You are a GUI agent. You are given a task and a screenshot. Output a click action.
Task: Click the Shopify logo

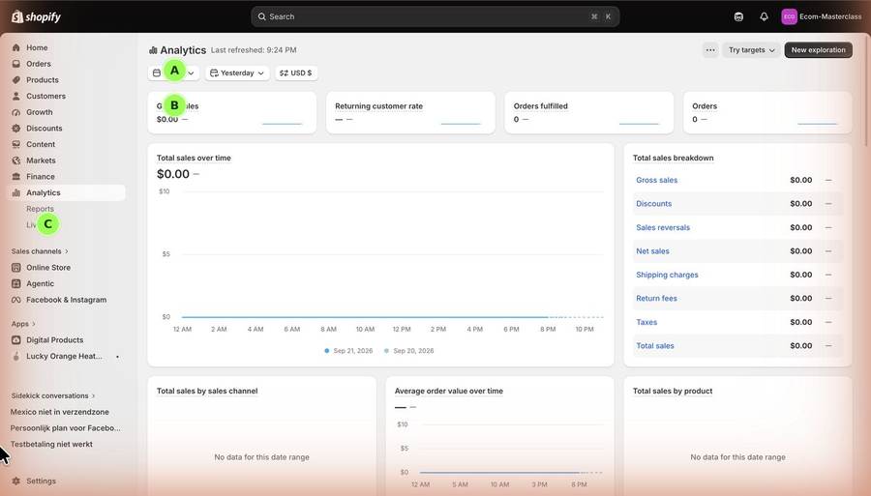[36, 16]
